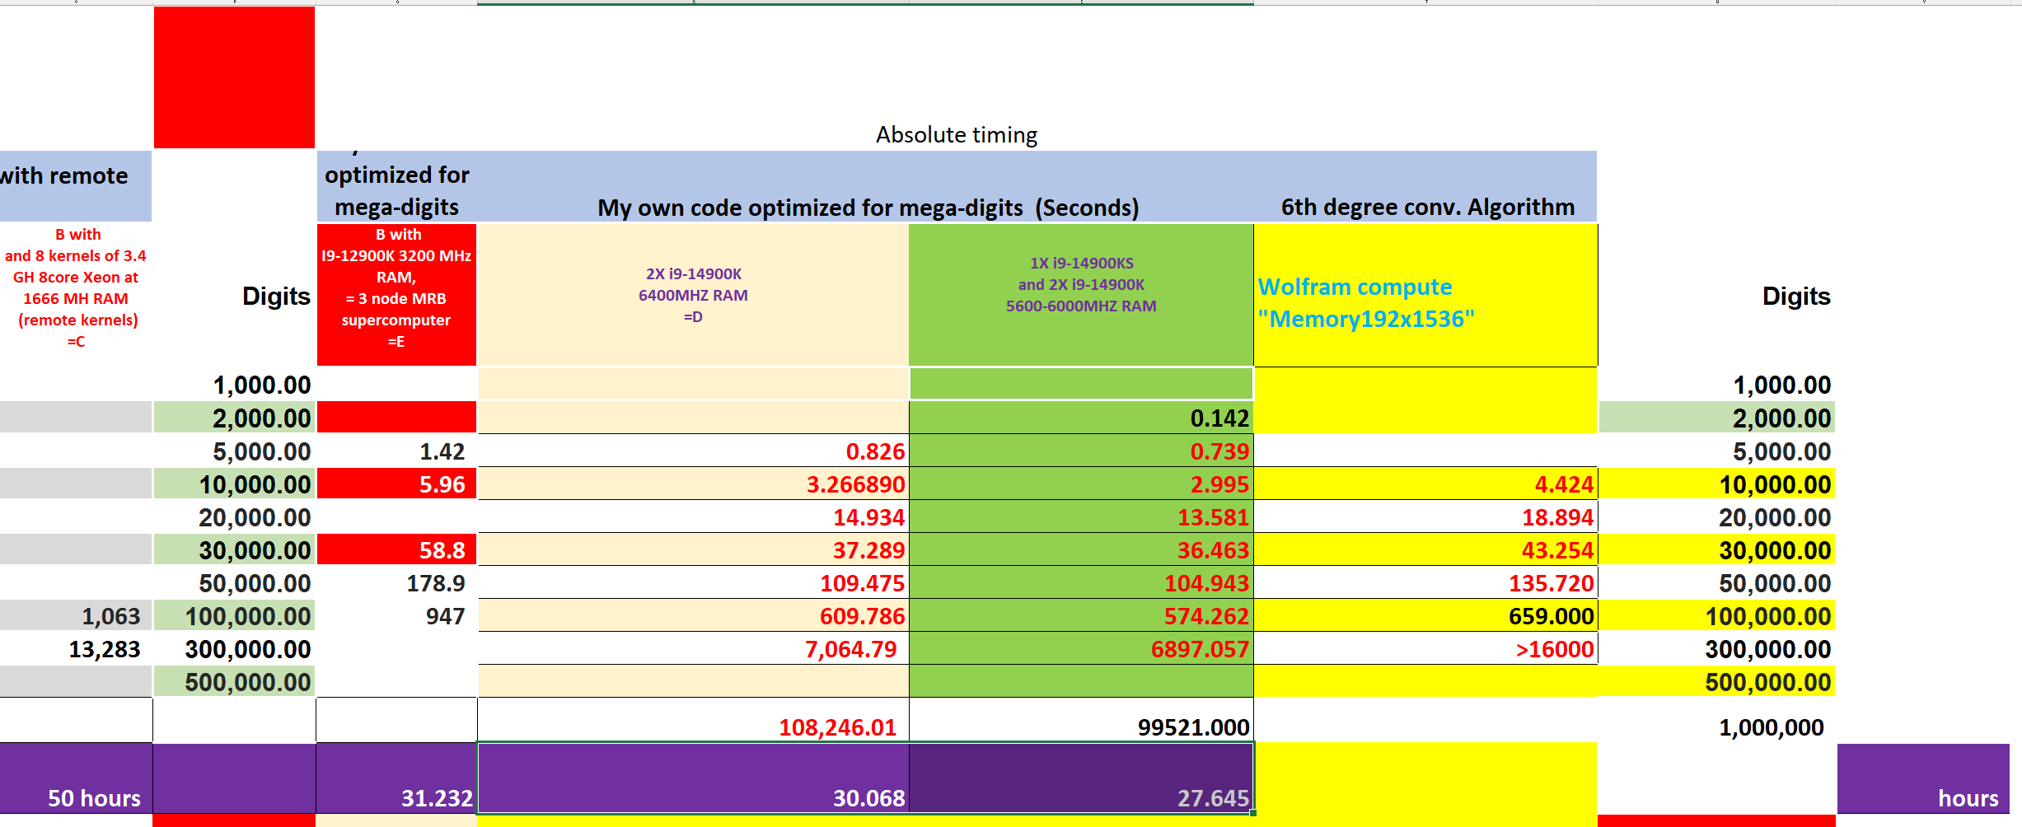Select the cell containing 0.142
Viewport: 2022px width, 827px height.
coord(1081,418)
